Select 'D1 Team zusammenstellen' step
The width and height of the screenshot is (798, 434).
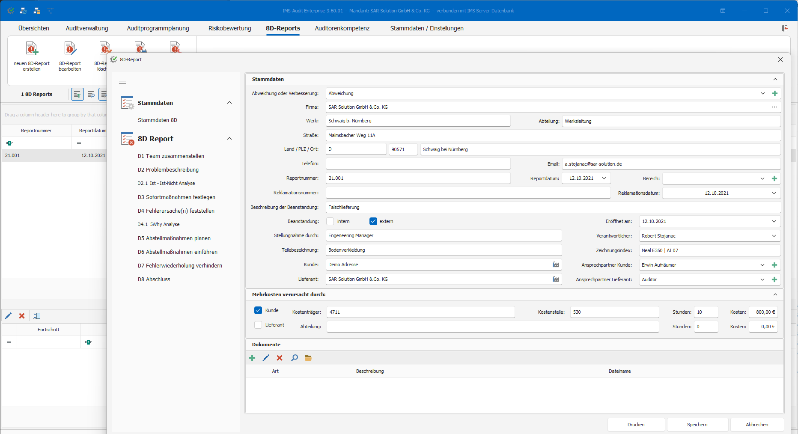[x=171, y=156]
